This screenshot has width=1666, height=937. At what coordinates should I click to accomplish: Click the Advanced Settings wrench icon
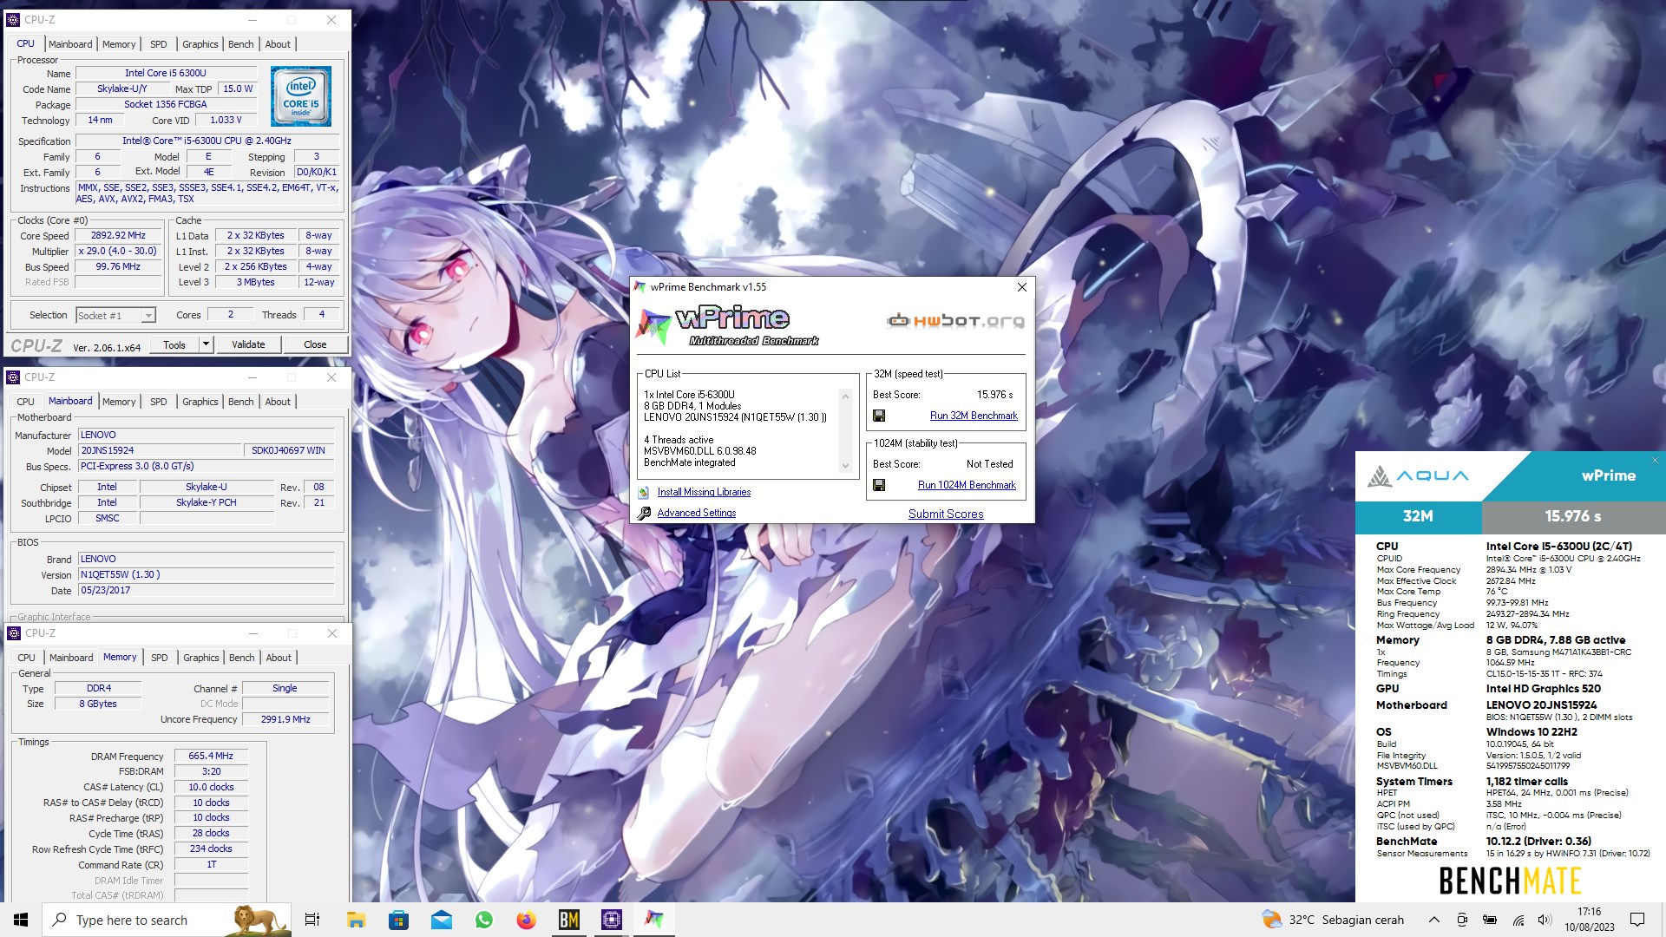coord(644,513)
